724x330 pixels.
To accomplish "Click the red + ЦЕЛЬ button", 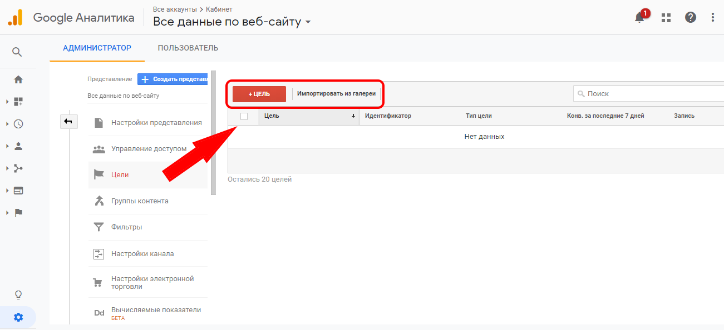I will click(x=259, y=94).
